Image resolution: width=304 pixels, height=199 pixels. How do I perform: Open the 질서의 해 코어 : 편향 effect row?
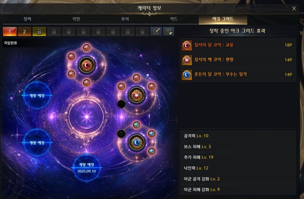(238, 60)
